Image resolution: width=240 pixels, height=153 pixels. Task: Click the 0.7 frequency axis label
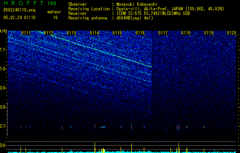click(3, 126)
